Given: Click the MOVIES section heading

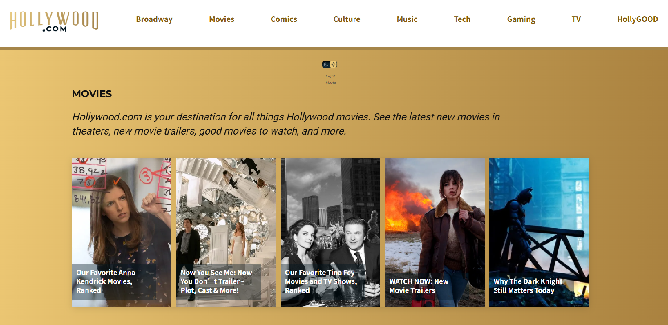Looking at the screenshot, I should click(92, 94).
